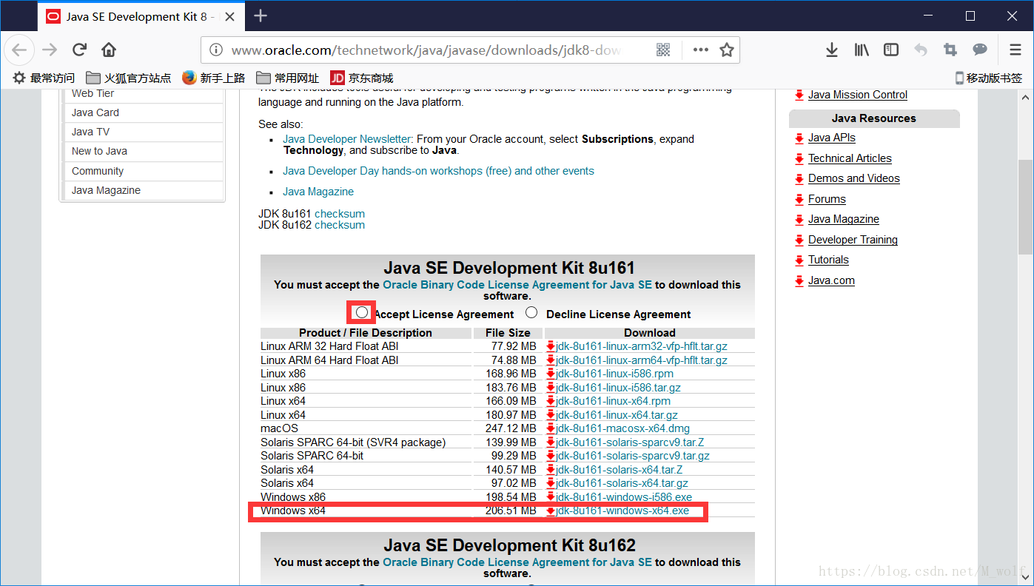Viewport: 1034px width, 586px height.
Task: Click the browser Forward arrow button
Action: point(50,50)
